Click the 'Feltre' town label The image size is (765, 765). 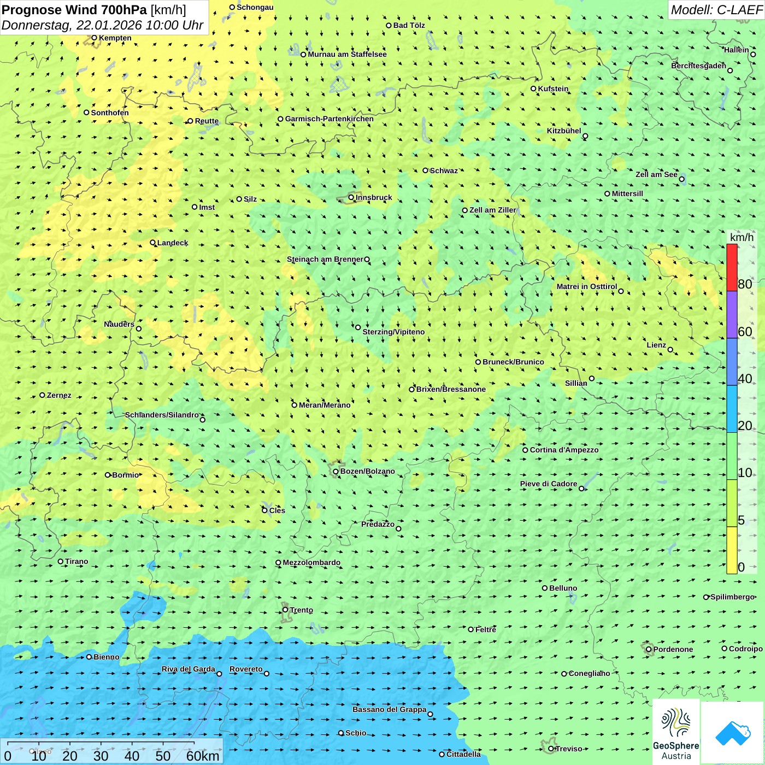click(486, 629)
